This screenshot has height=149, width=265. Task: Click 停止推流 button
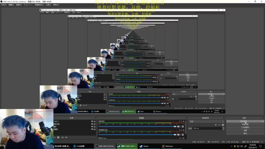[243, 121]
